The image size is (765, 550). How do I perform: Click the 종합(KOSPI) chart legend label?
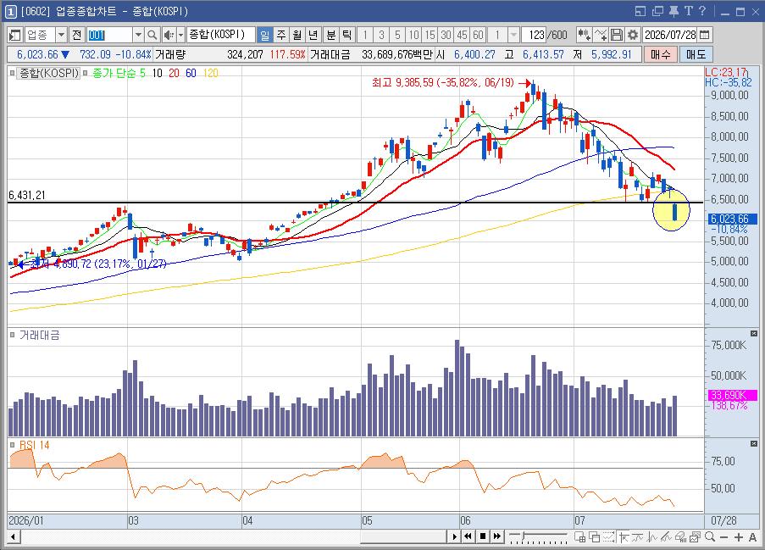tap(48, 73)
